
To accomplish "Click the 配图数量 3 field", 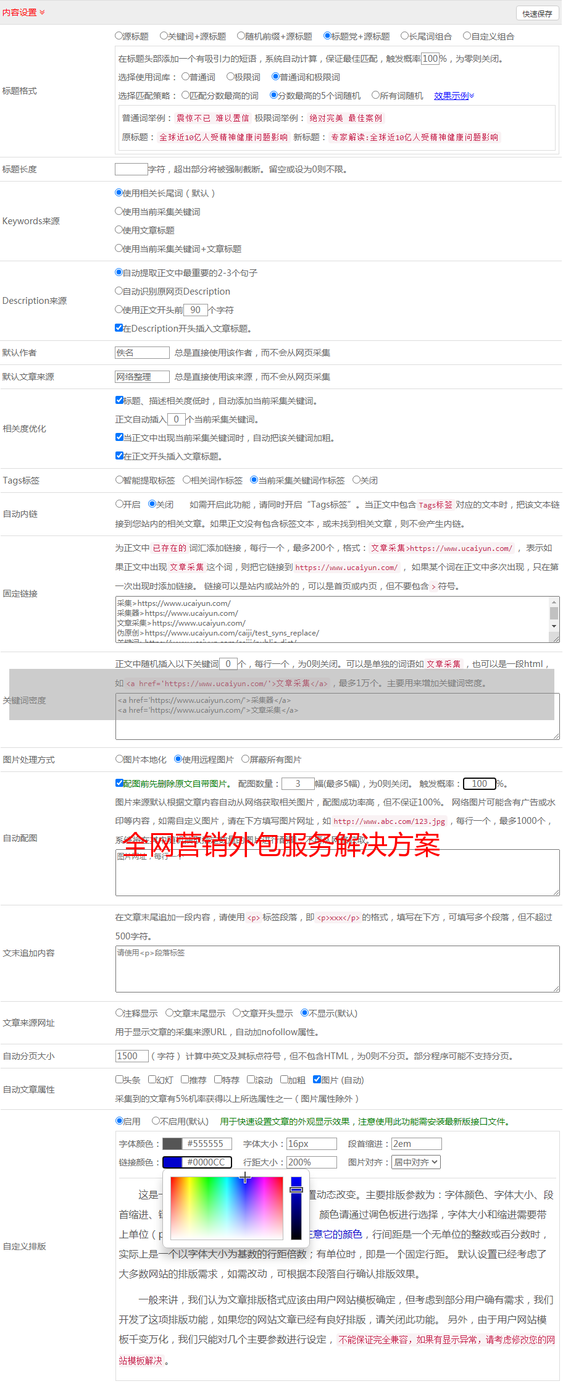I will (x=298, y=784).
